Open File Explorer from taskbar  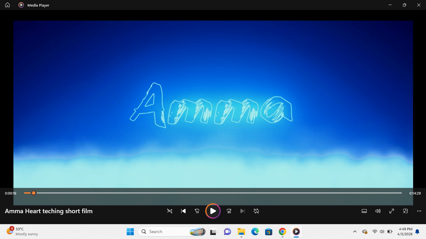tap(241, 232)
